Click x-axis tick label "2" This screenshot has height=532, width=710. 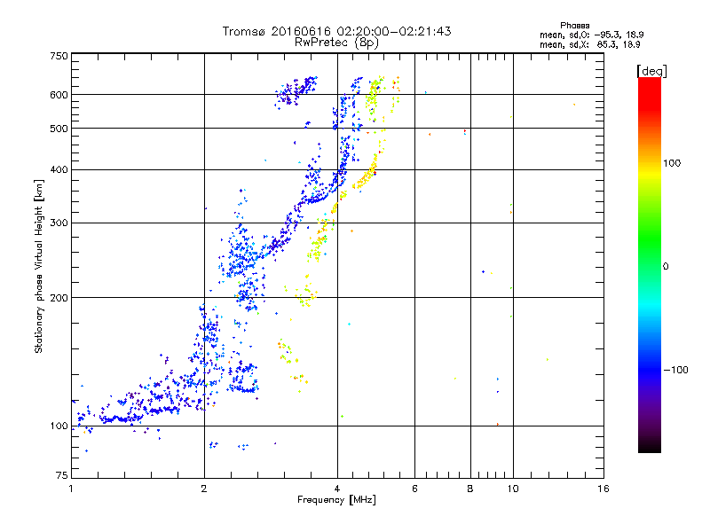click(x=204, y=489)
